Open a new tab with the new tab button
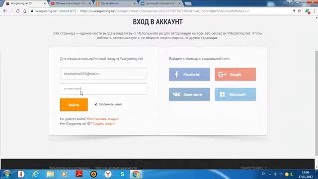 (188, 3)
